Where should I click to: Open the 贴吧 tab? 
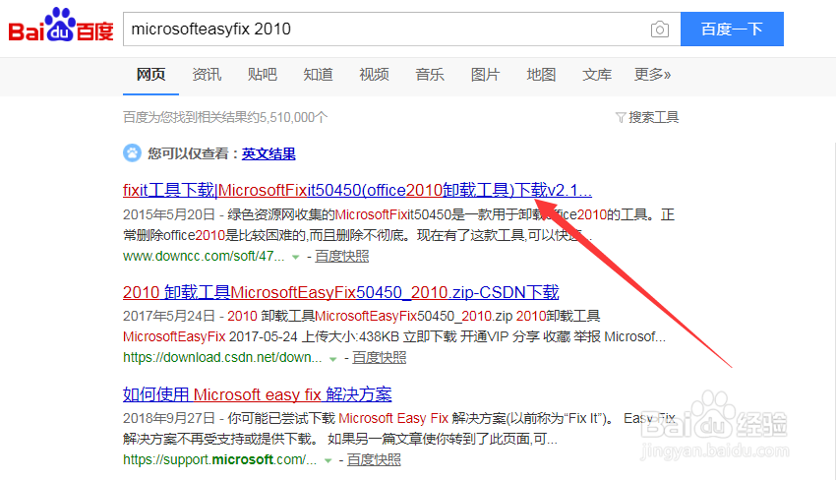click(x=263, y=75)
